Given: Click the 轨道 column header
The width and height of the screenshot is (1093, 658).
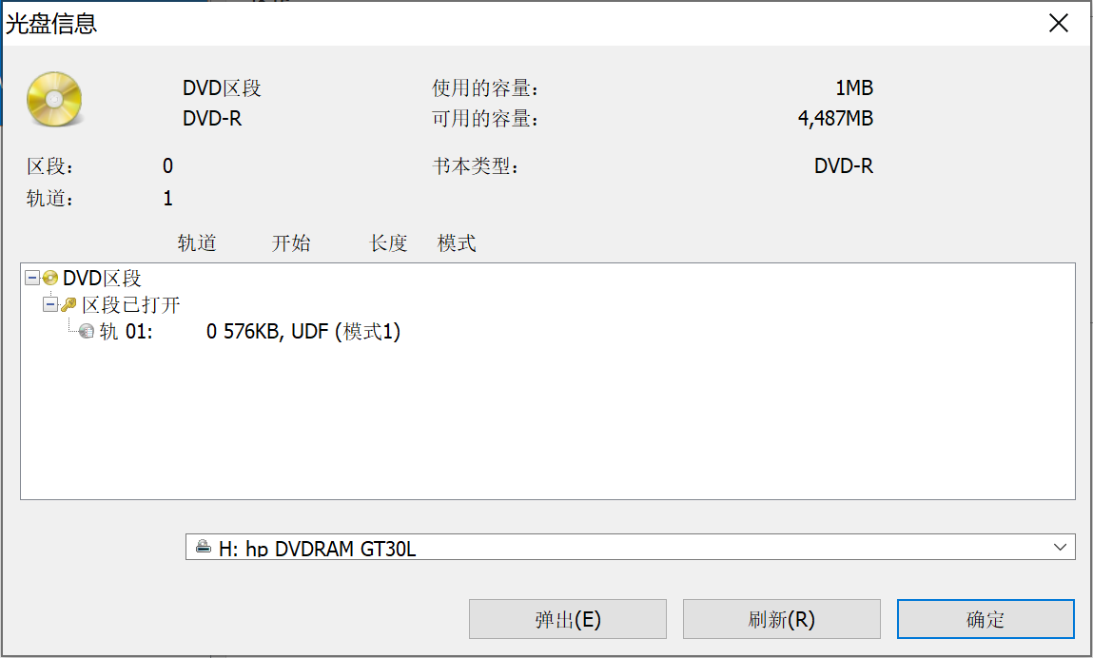Looking at the screenshot, I should tap(197, 243).
